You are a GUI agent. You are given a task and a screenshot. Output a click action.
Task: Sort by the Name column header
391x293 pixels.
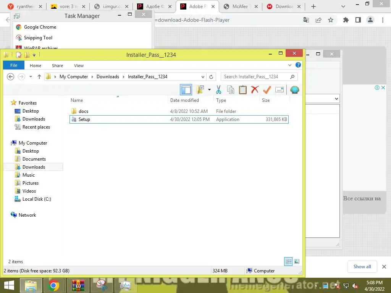[76, 100]
